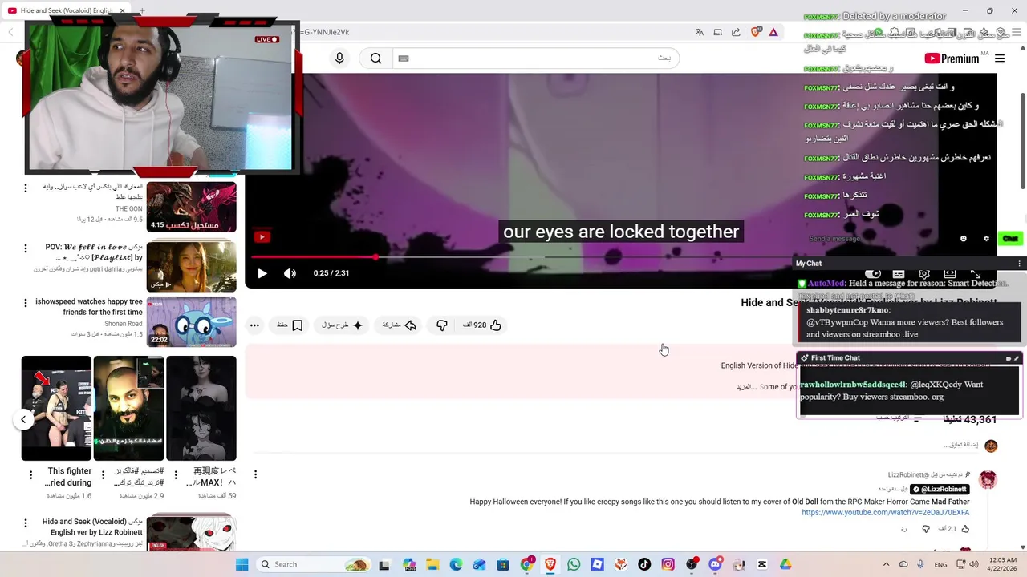Image resolution: width=1027 pixels, height=577 pixels.
Task: Open options for the #تصميم #فالكونز Short
Action: tap(103, 475)
